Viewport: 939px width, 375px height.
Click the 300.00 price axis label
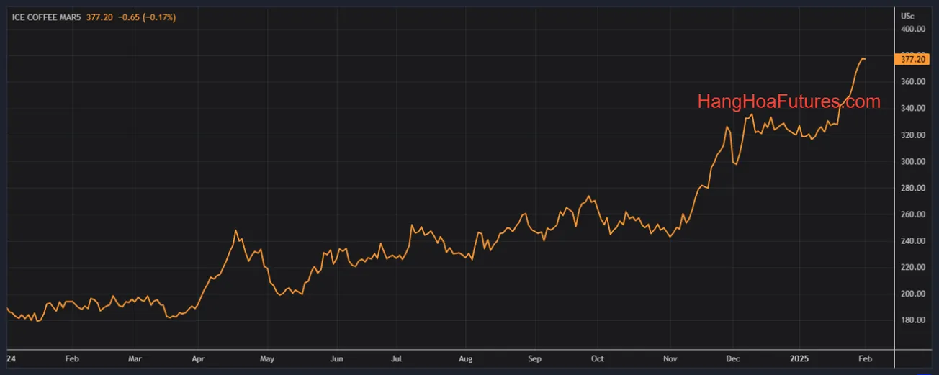pyautogui.click(x=912, y=161)
